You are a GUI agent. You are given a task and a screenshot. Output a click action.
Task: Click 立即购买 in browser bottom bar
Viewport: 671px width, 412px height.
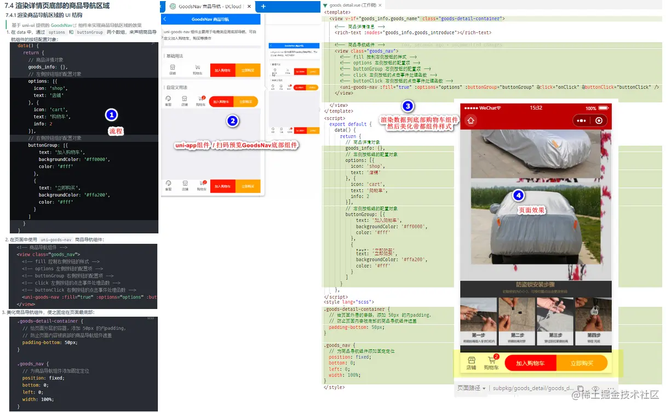coord(248,186)
